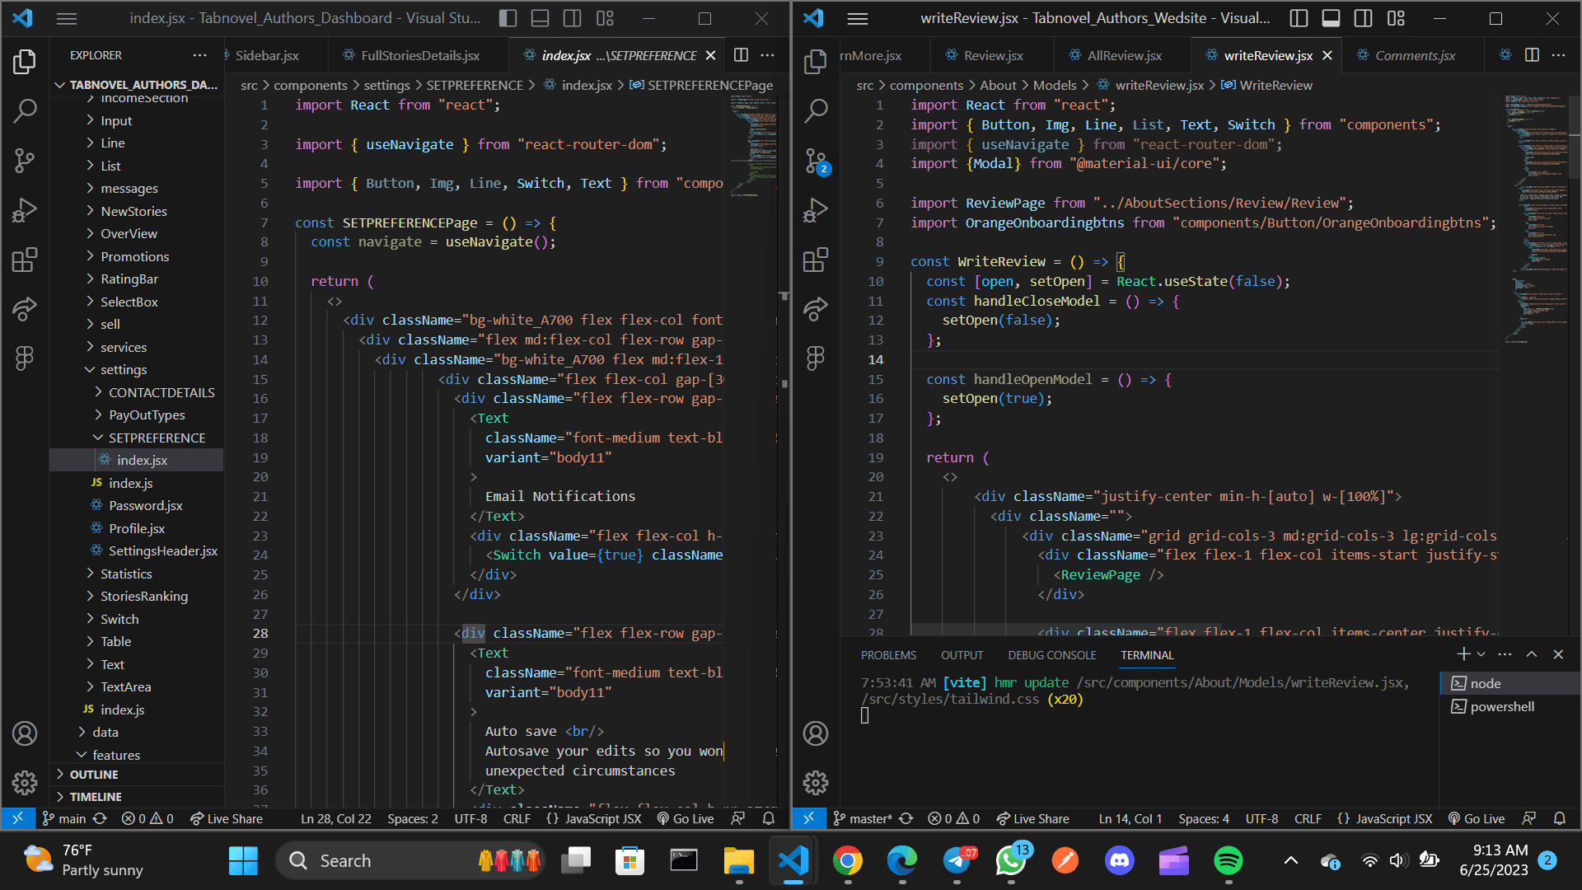
Task: Expand the Statistics folder in explorer
Action: click(x=126, y=574)
